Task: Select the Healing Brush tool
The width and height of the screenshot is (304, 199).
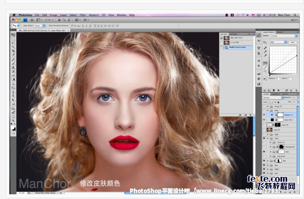Action: 13,59
